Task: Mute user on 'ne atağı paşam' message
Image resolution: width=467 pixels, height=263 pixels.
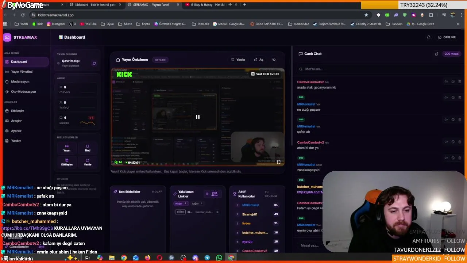Action: 446,98
